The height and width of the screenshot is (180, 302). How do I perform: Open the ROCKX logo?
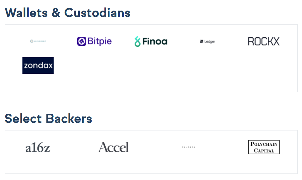coord(264,41)
